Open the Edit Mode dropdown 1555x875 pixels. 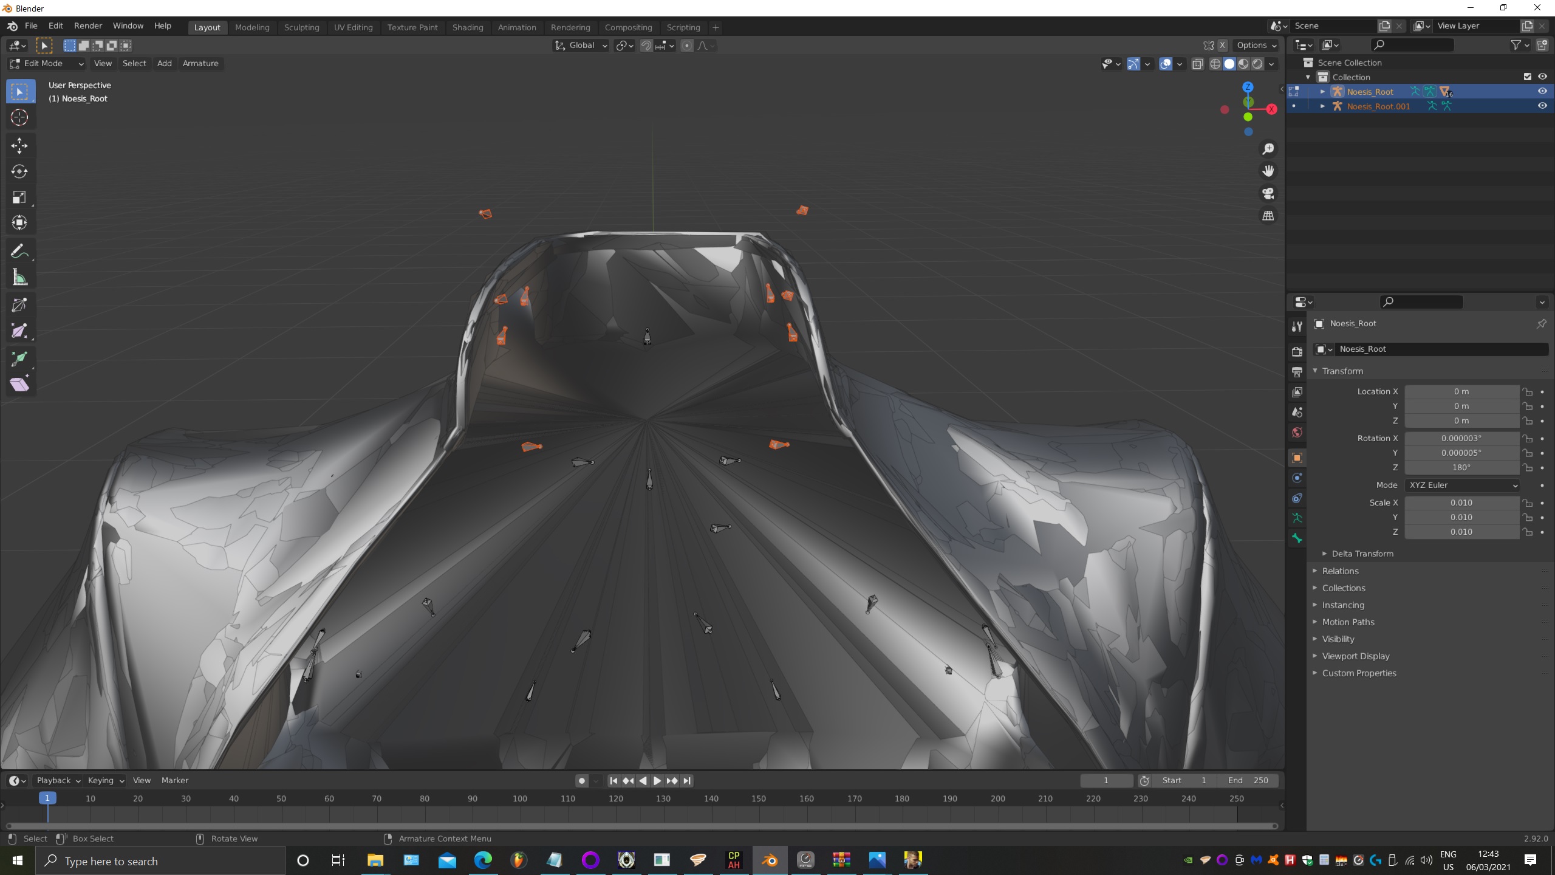46,63
